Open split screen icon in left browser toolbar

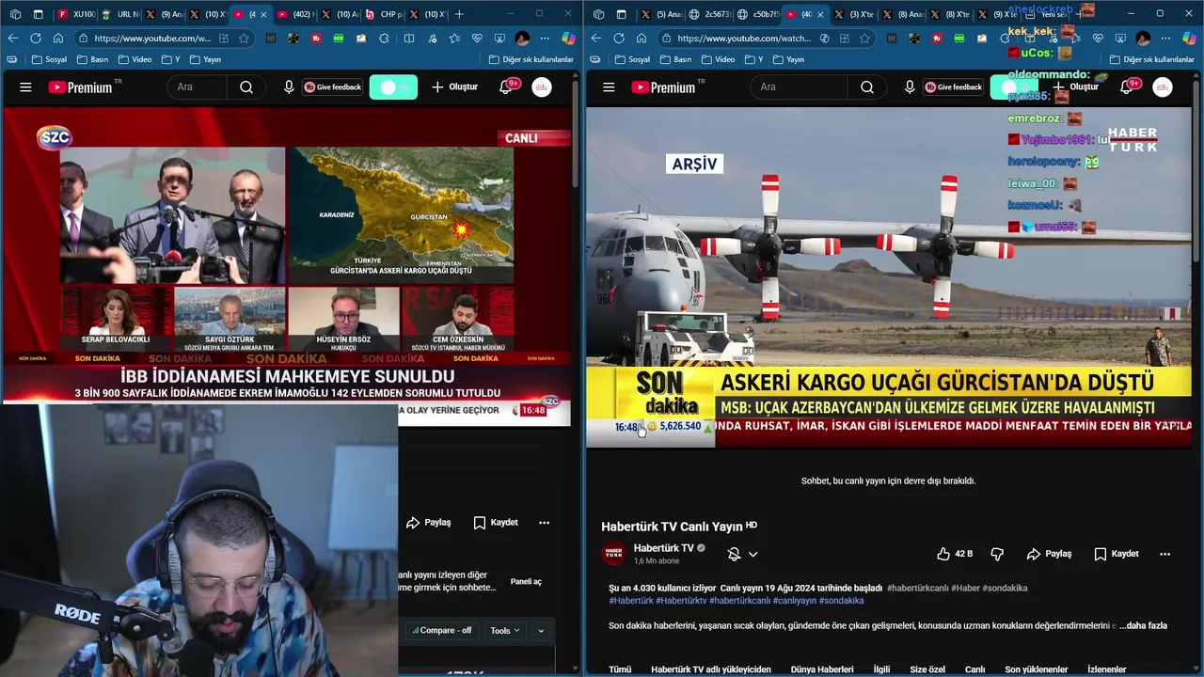[x=408, y=39]
